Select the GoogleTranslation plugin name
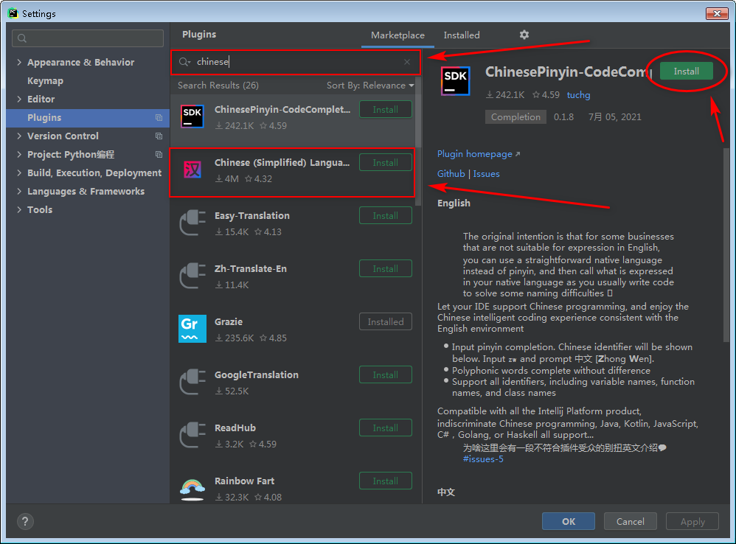The height and width of the screenshot is (544, 736). tap(257, 374)
